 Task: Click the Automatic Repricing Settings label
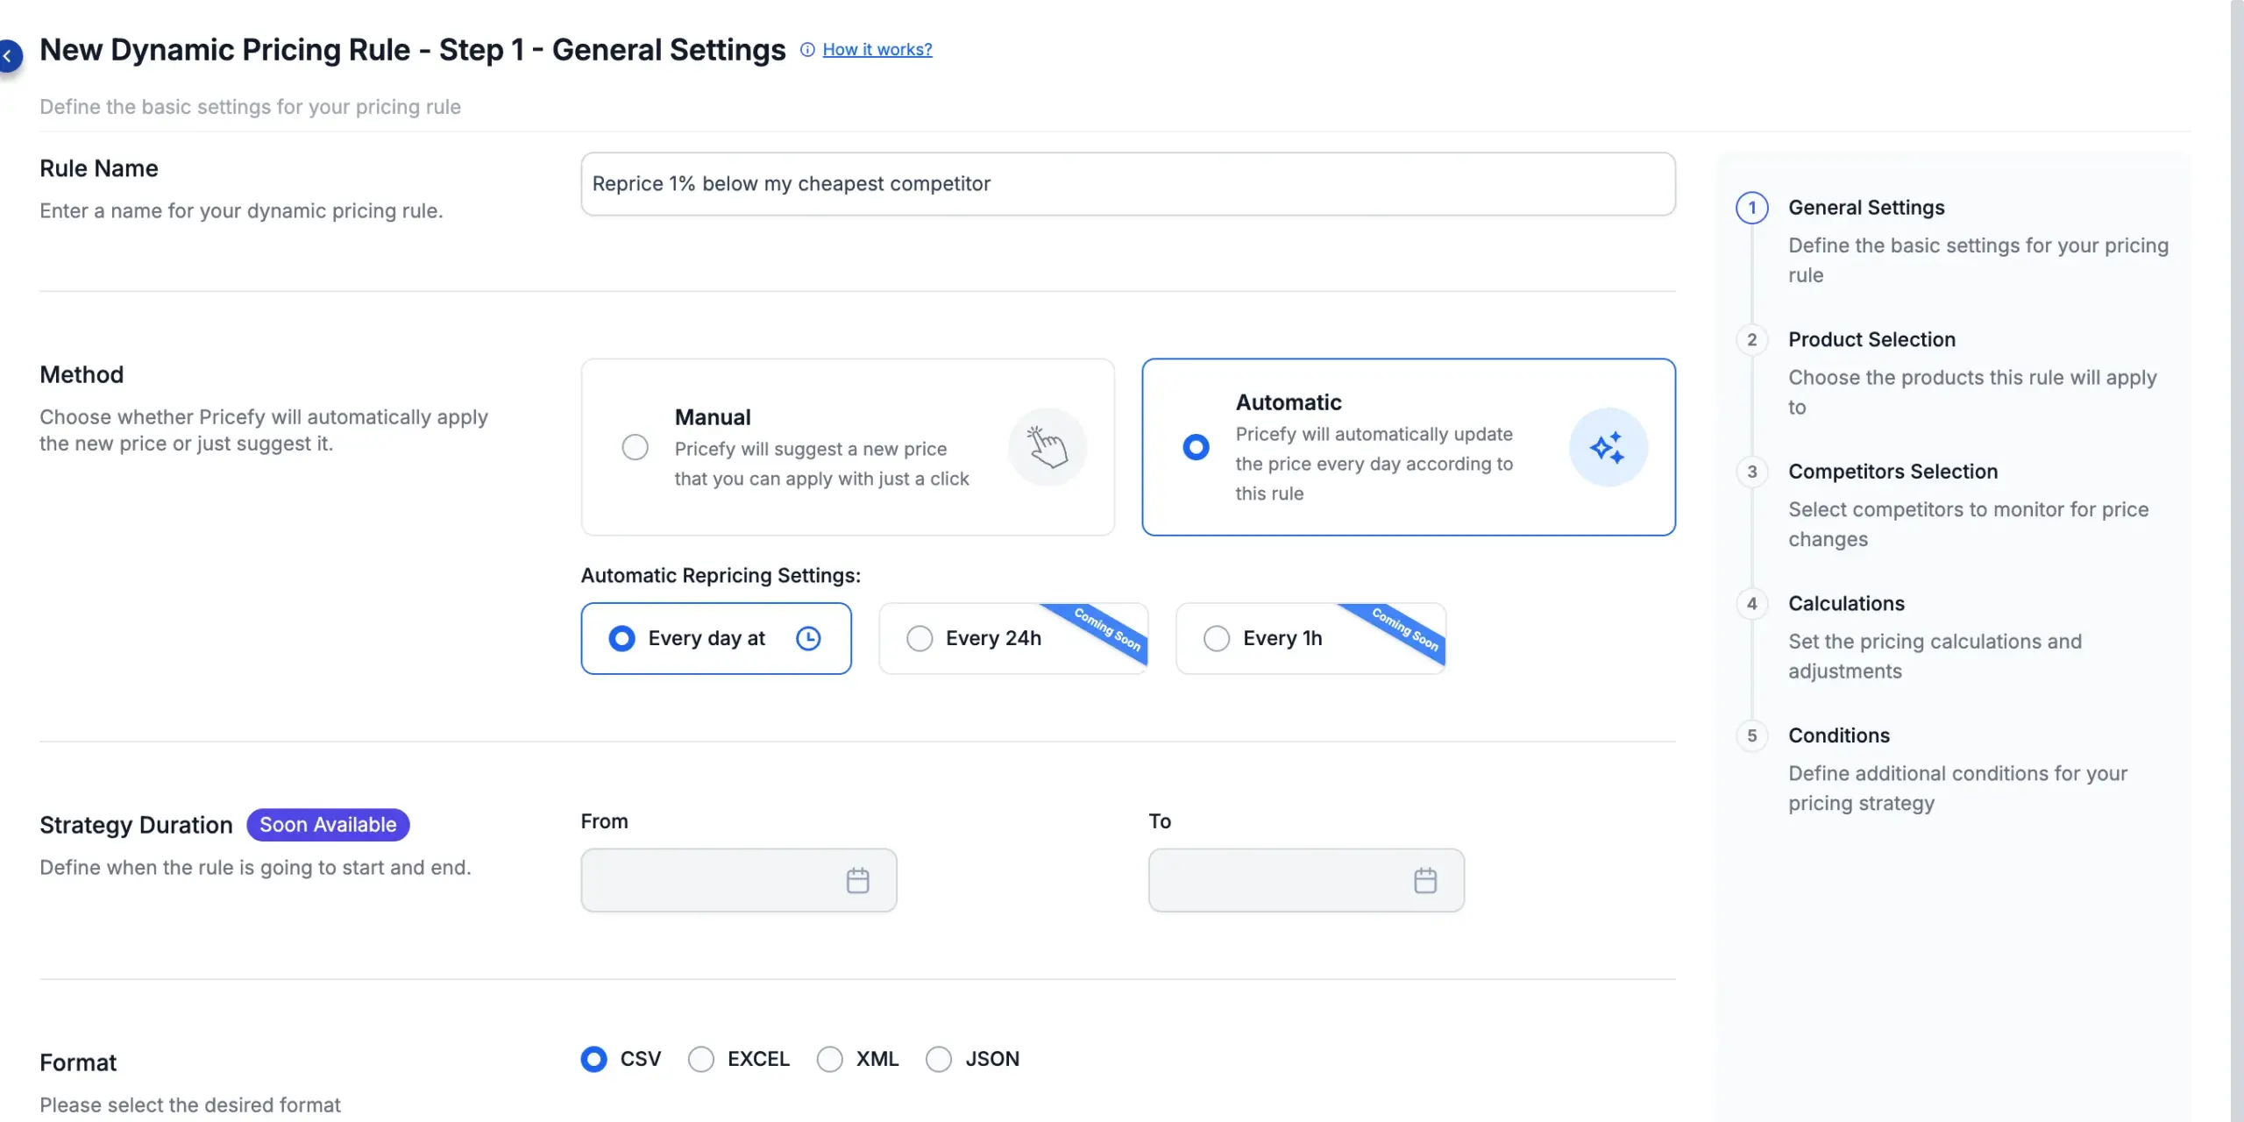pos(721,576)
